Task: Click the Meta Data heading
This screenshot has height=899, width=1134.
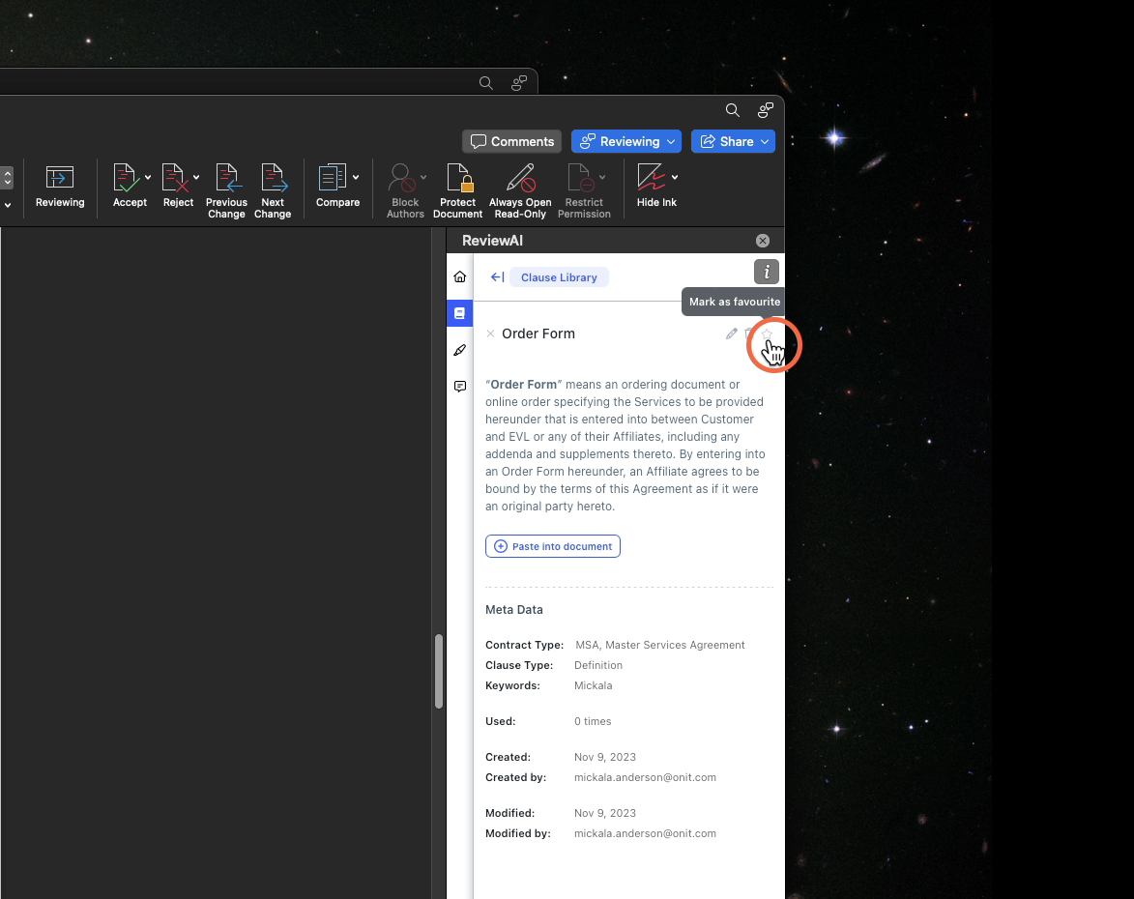Action: pos(514,610)
